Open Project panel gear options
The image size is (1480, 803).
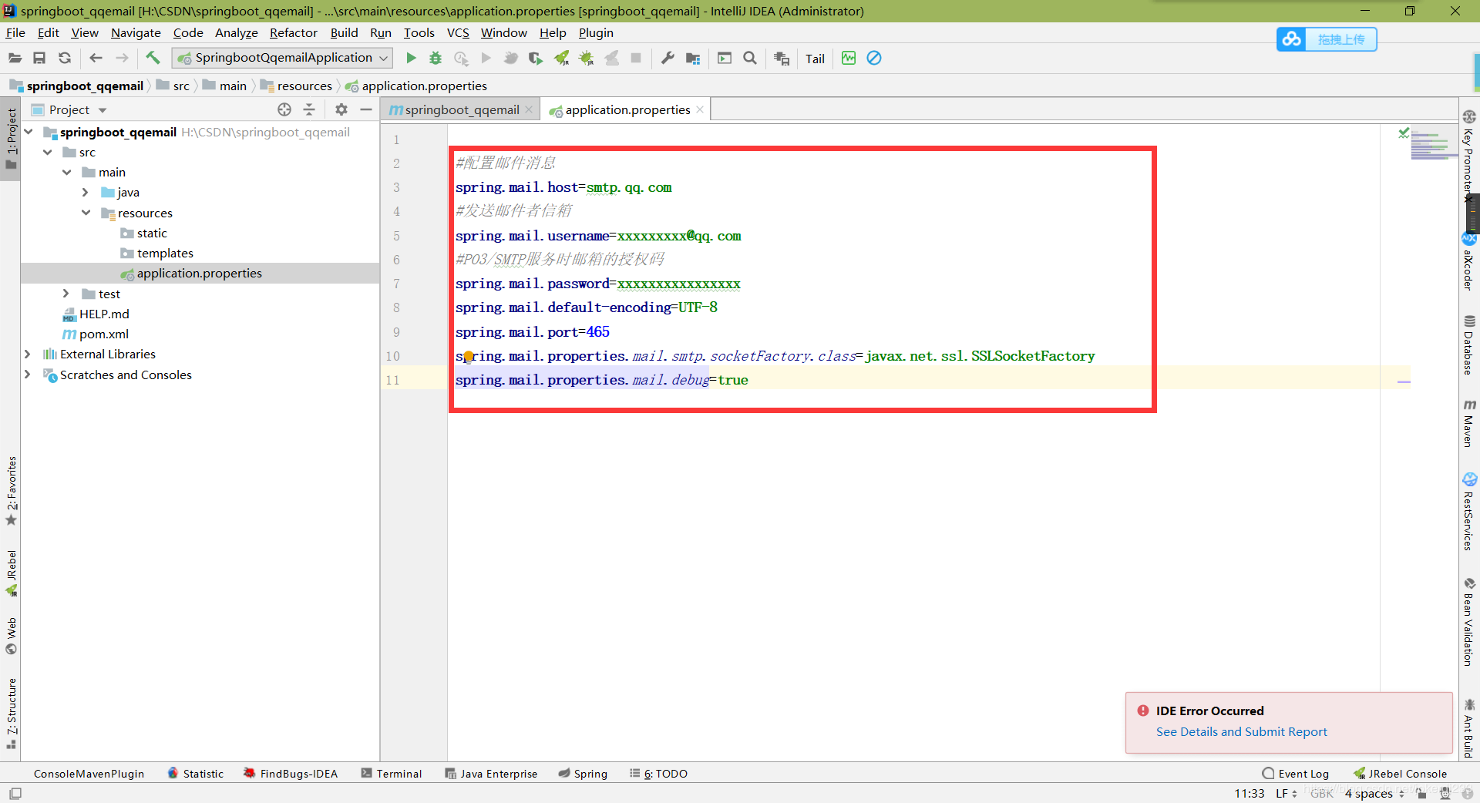[x=341, y=109]
